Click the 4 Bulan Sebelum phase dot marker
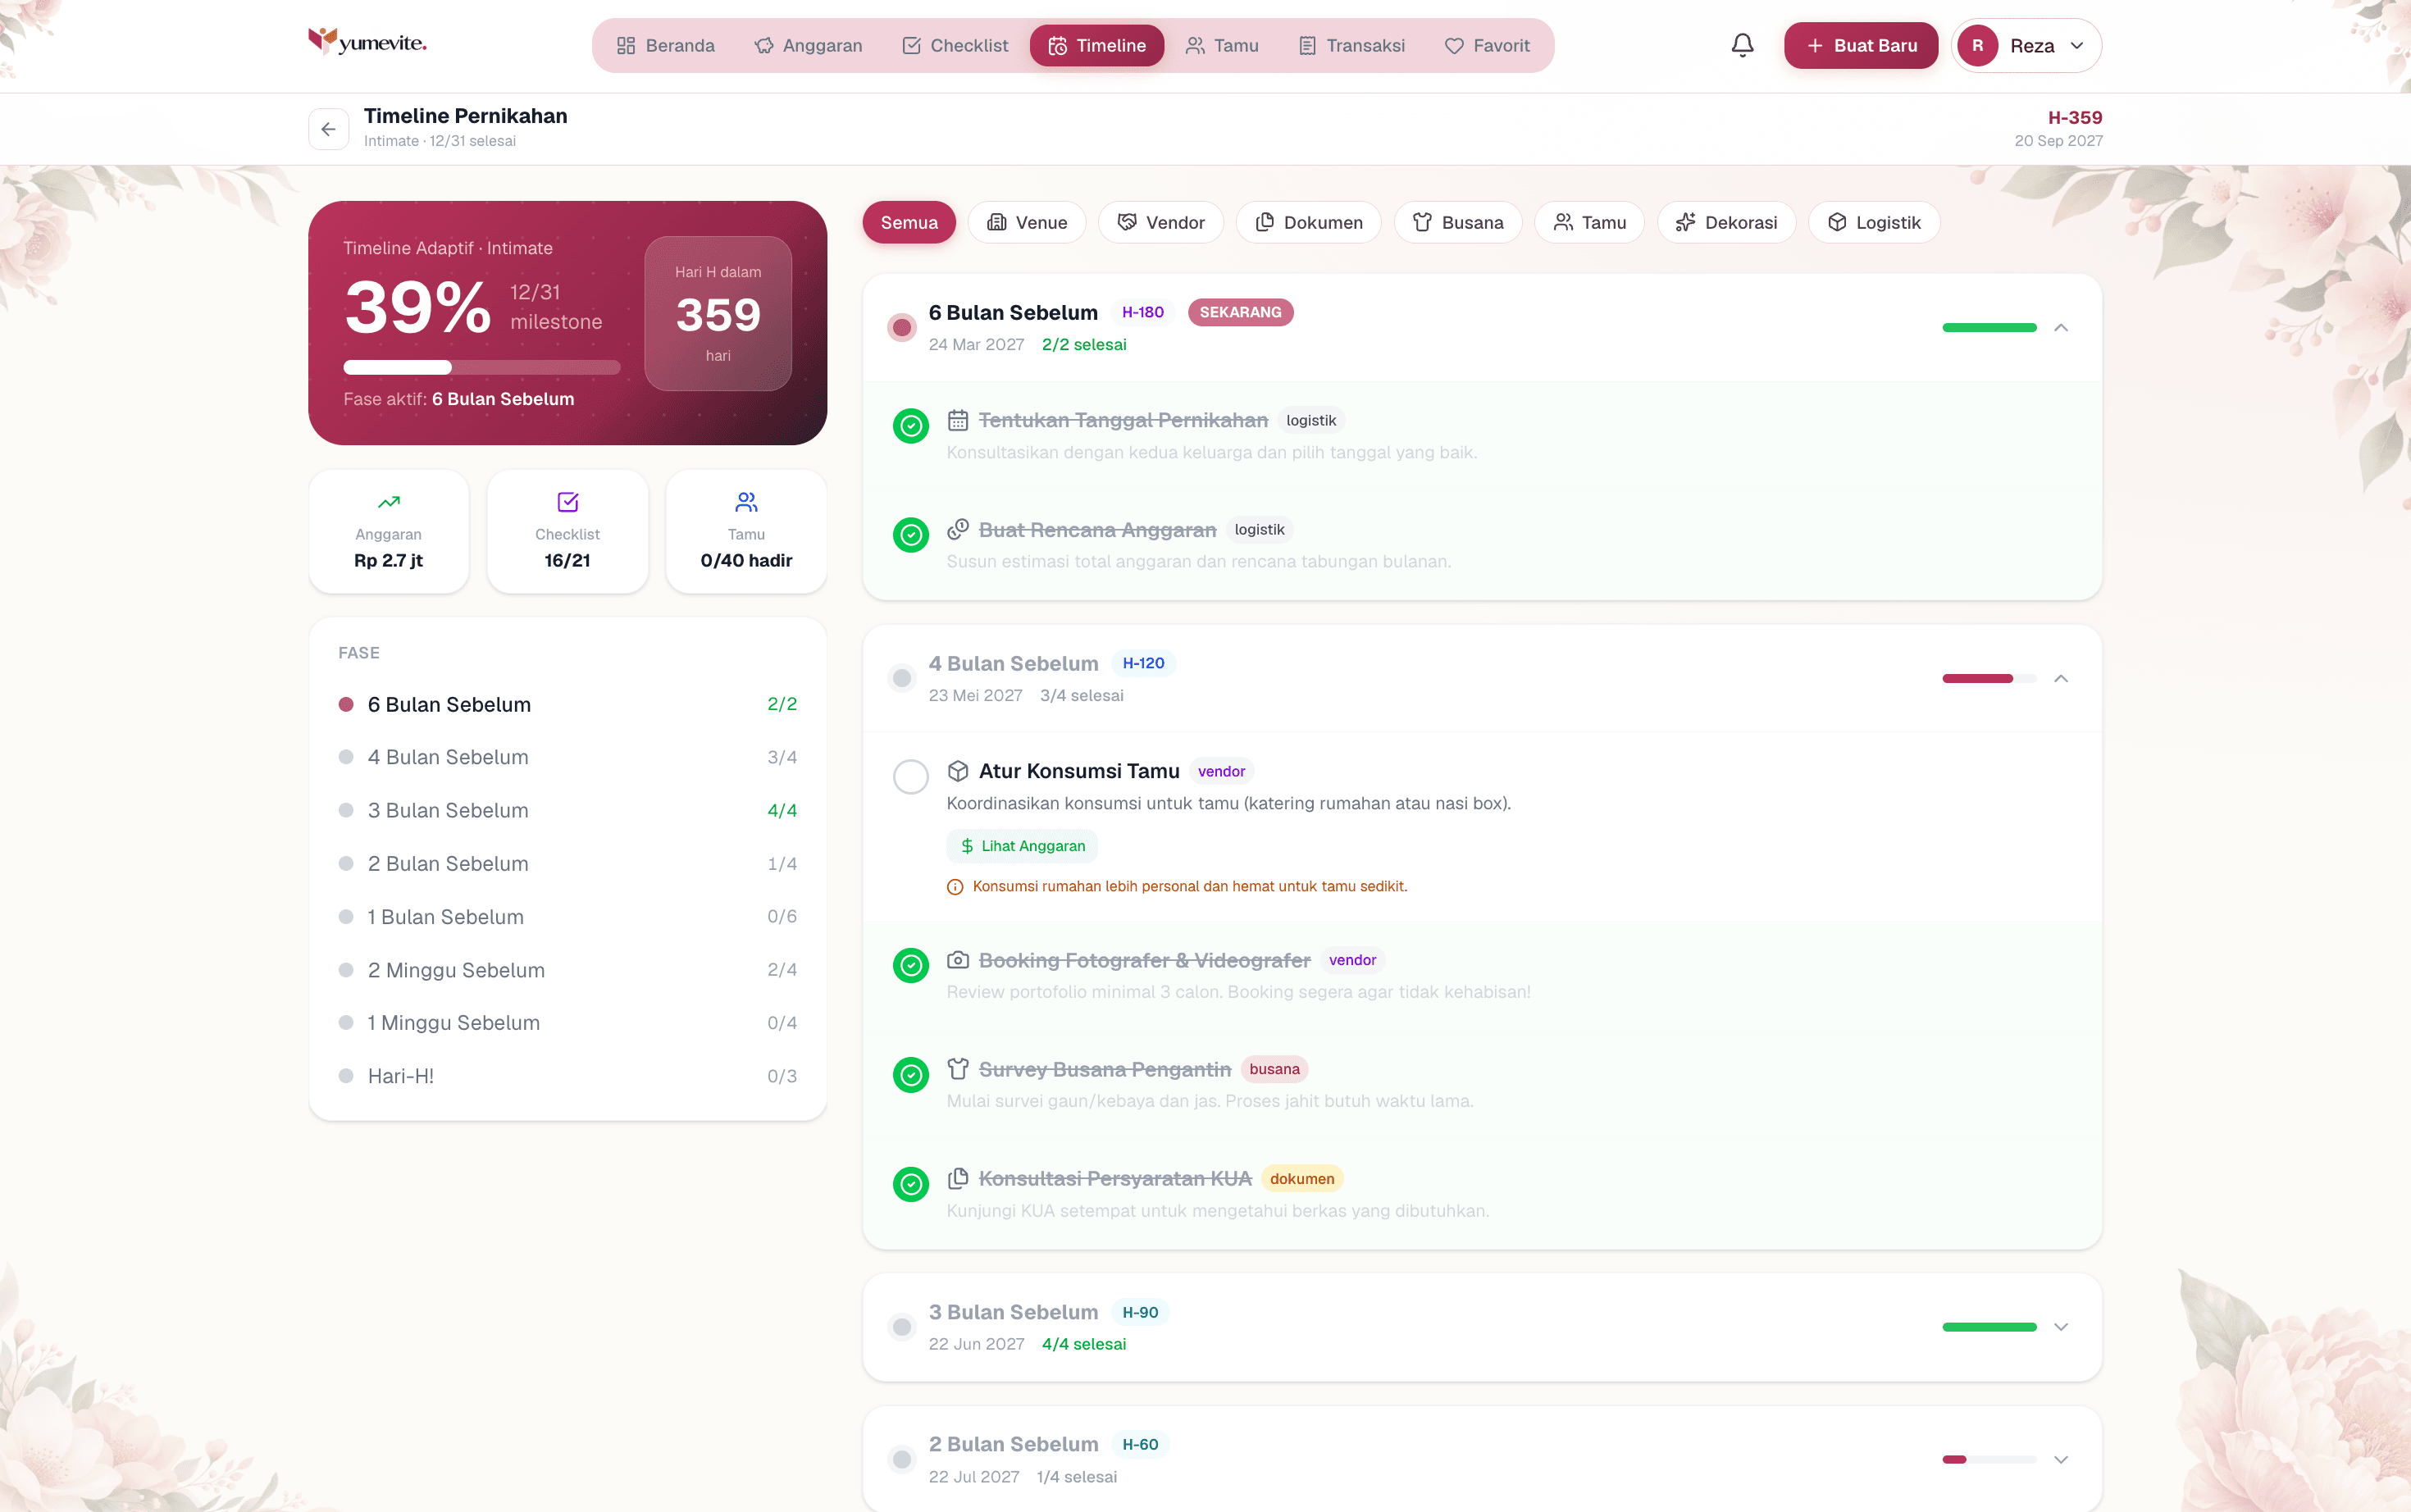The width and height of the screenshot is (2411, 1512). (902, 678)
